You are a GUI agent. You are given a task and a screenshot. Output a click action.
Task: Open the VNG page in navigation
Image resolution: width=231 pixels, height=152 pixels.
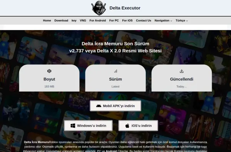click(x=83, y=21)
